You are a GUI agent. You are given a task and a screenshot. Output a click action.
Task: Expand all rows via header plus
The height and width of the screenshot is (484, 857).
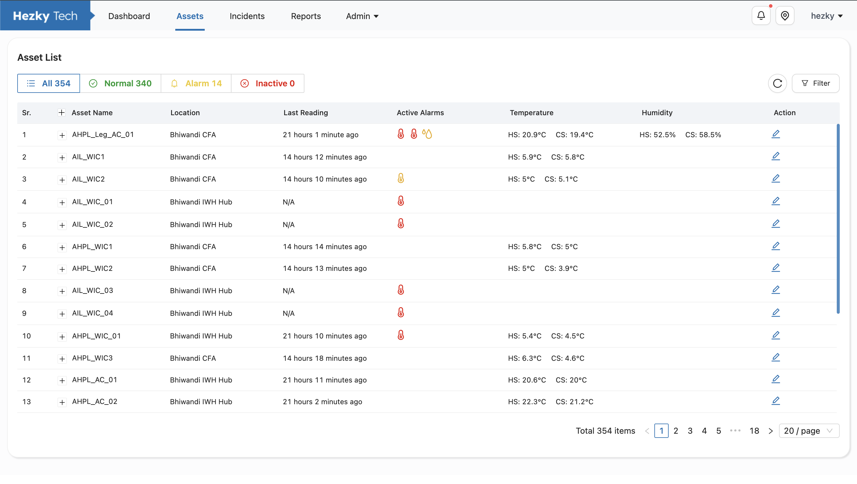click(62, 113)
